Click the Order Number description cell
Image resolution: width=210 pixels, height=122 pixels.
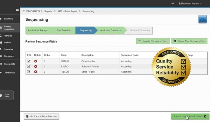click(88, 61)
